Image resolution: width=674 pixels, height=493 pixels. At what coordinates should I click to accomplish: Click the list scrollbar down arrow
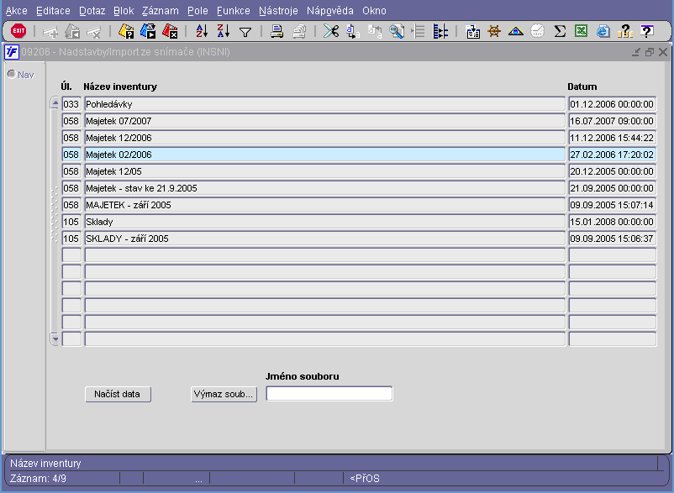(x=55, y=338)
